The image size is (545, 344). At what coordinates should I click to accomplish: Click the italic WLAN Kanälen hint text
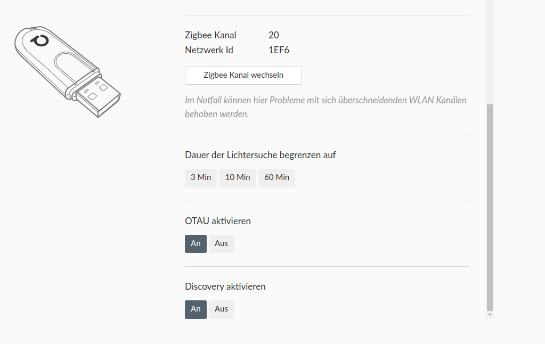pyautogui.click(x=326, y=107)
